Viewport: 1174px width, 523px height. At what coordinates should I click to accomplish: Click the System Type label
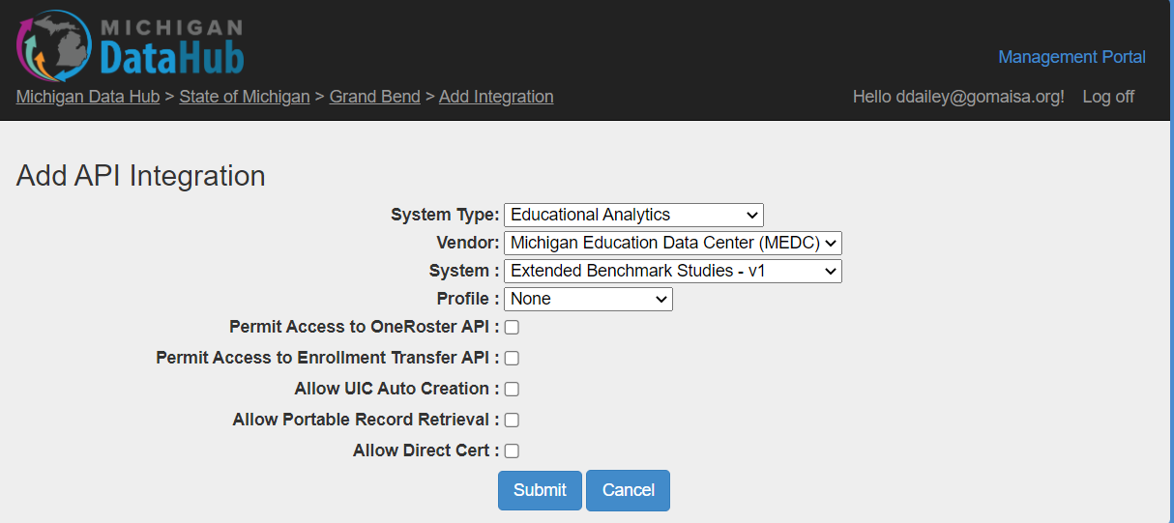[445, 215]
